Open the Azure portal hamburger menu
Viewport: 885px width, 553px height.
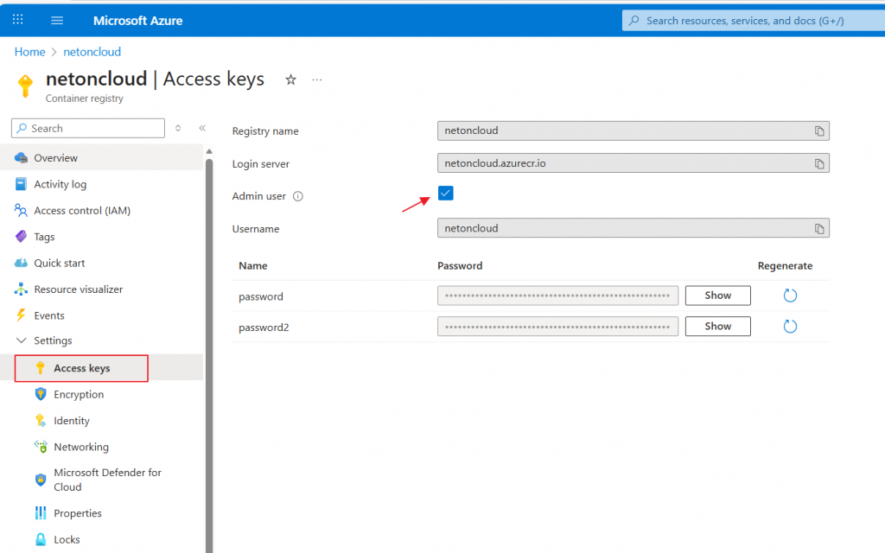(x=57, y=20)
